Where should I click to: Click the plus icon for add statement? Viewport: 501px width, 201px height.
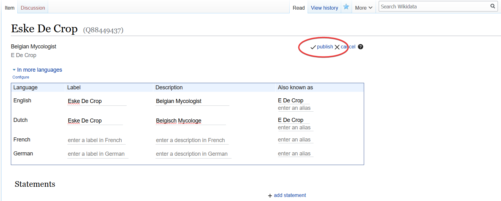(x=270, y=196)
